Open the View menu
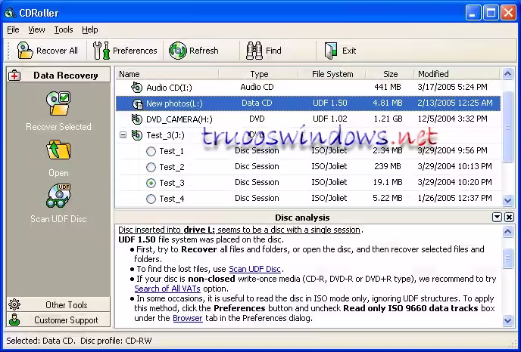521x352 pixels. 36,29
